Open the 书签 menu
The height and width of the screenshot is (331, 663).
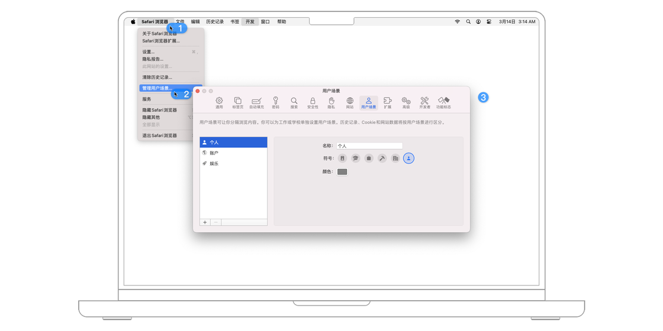tap(234, 21)
